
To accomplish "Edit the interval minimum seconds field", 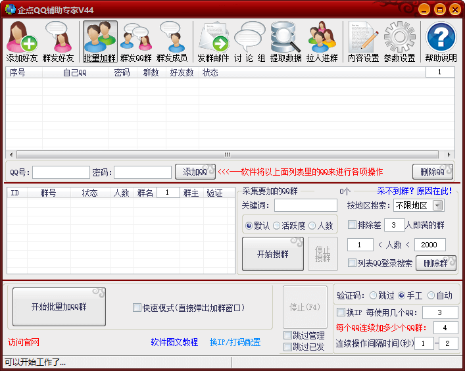I will pyautogui.click(x=424, y=343).
